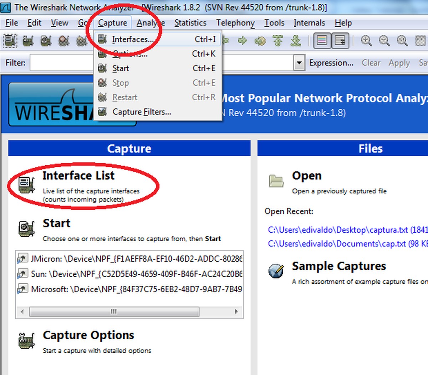Image resolution: width=428 pixels, height=375 pixels.
Task: Open recent file cap.txt link
Action: [348, 244]
